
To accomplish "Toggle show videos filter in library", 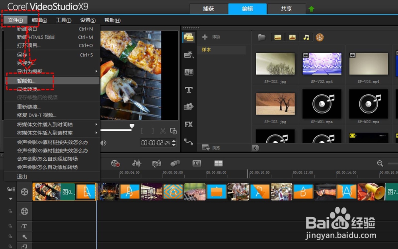I will [x=278, y=37].
